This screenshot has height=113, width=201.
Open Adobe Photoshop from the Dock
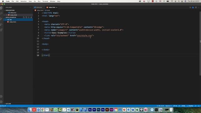click(x=98, y=110)
